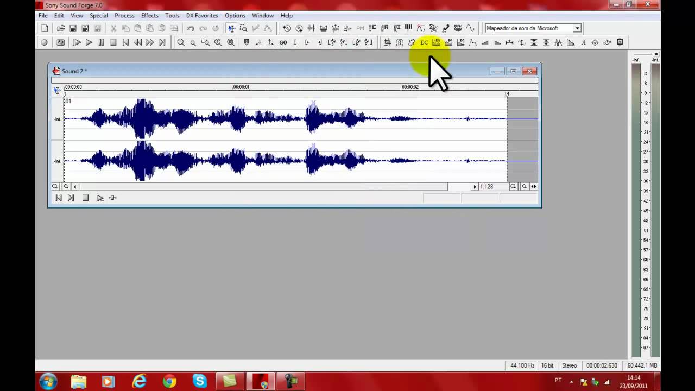Screen dimensions: 695x391
Task: Click the 00:00:02,630 length status field
Action: [602, 365]
